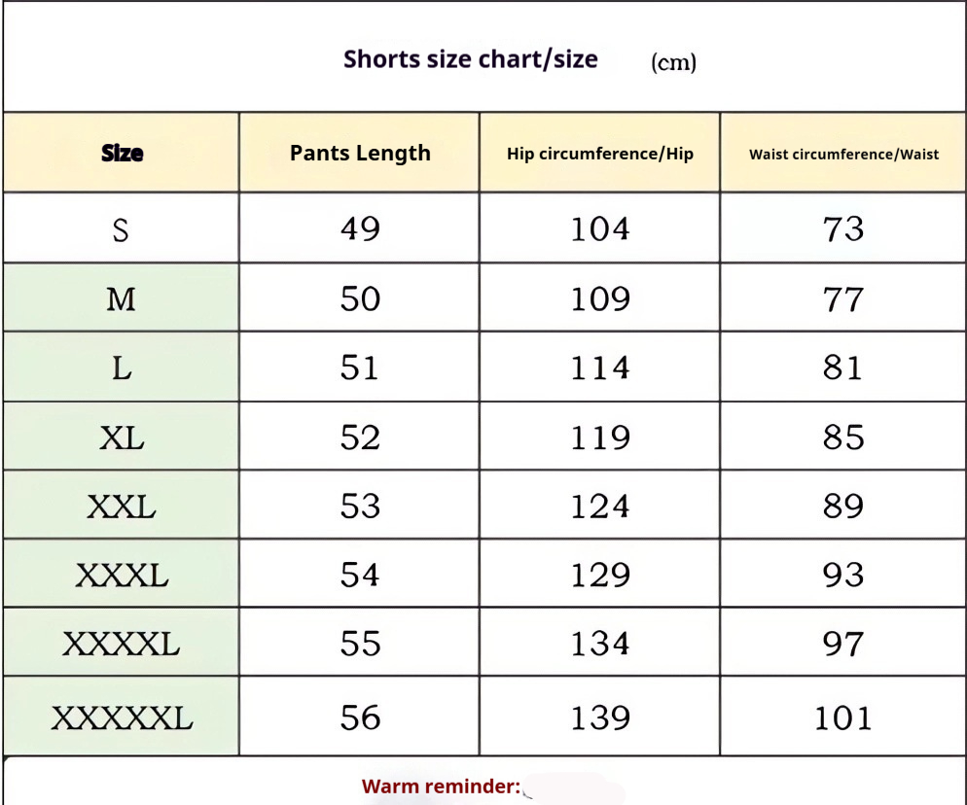Click hip circumference value 139
Screen dimensions: 967x805
(x=599, y=718)
